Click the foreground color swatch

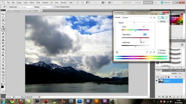[x=2, y=87]
